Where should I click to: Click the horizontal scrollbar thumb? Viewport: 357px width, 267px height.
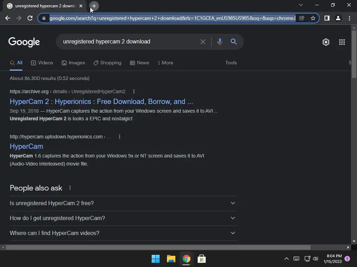click(x=158, y=247)
